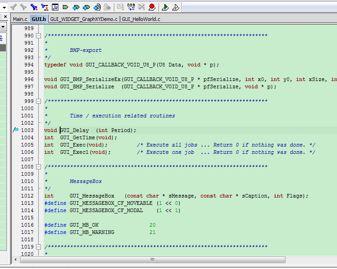Toggle breakpoint with the red circle icon
Image resolution: width=337 pixels, height=269 pixels.
pos(152,7)
